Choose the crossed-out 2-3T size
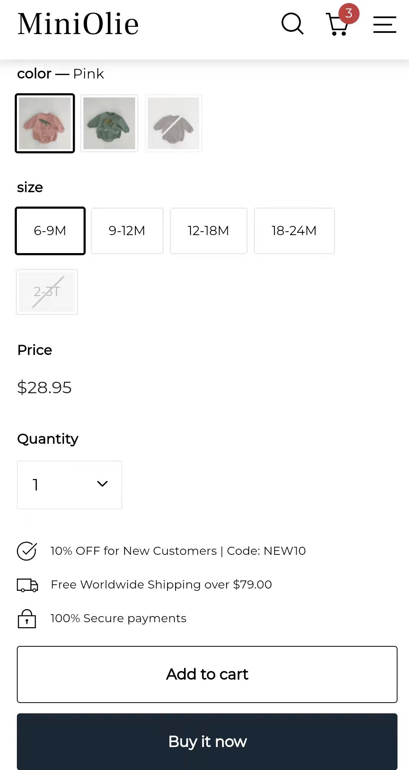 pos(47,292)
